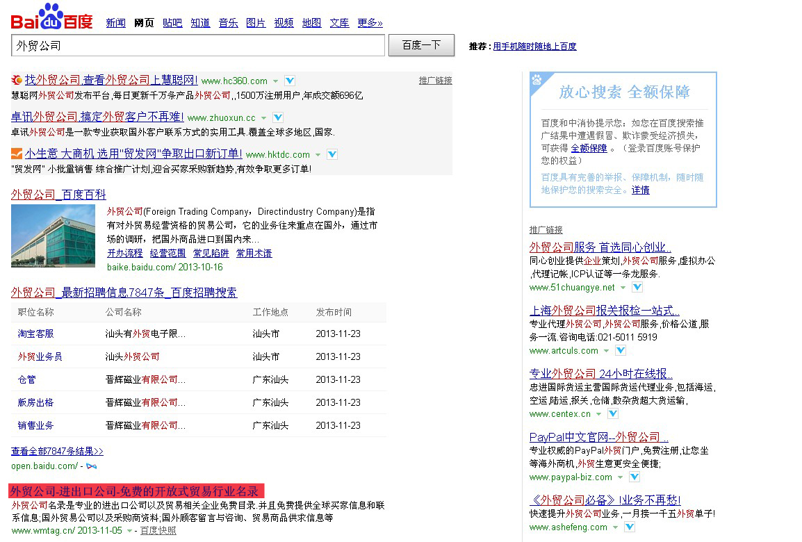Open the 更多» menu in the top navigation
802x542 pixels.
[370, 23]
